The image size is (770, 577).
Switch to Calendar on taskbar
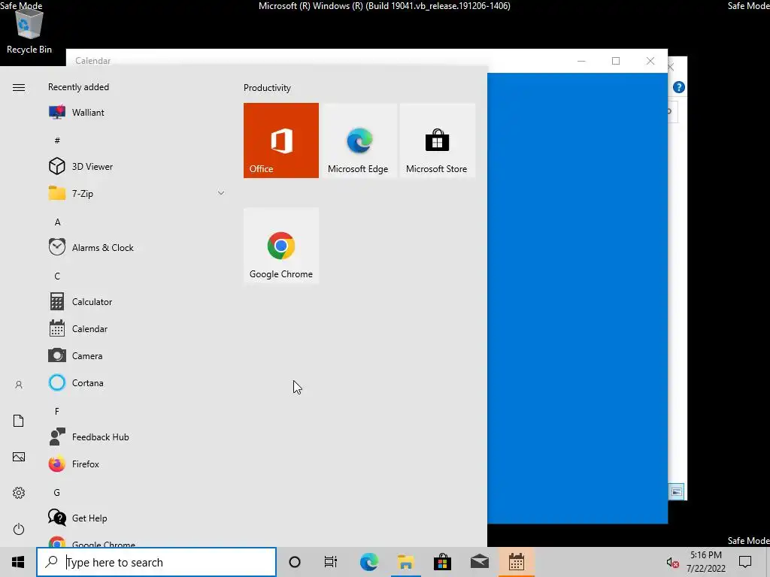point(517,562)
